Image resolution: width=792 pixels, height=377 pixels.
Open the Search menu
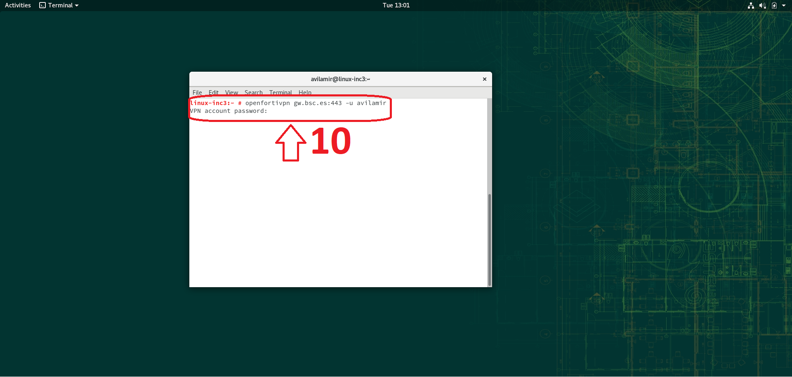coord(253,93)
